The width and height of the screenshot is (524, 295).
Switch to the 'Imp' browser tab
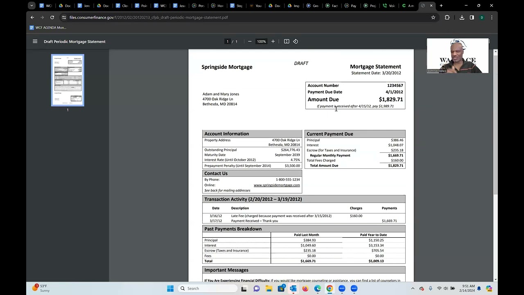click(294, 6)
